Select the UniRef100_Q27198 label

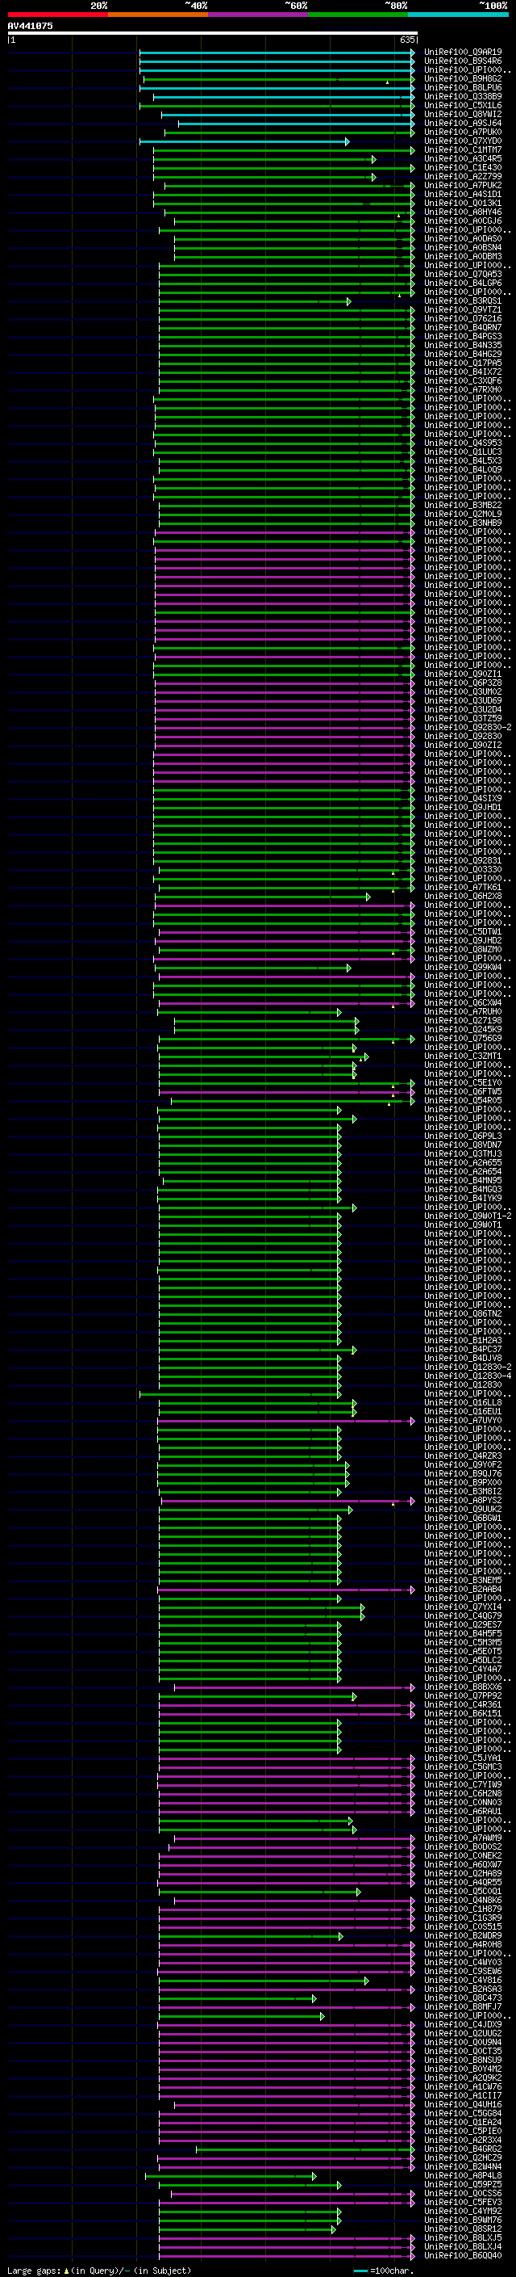tap(462, 1020)
